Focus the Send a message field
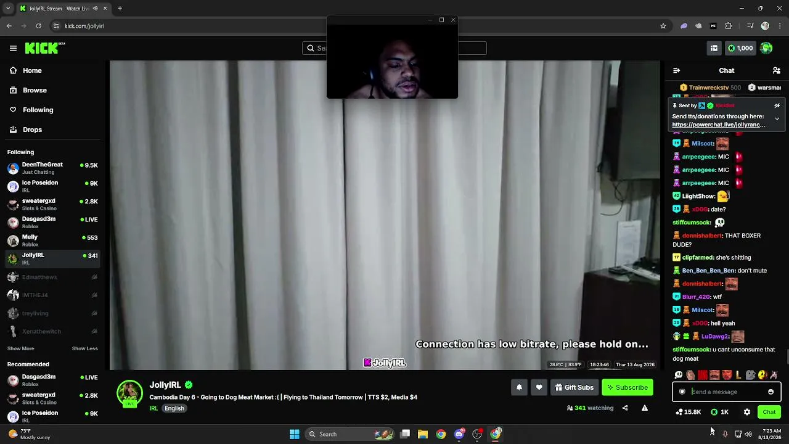The image size is (789, 444). click(x=726, y=392)
